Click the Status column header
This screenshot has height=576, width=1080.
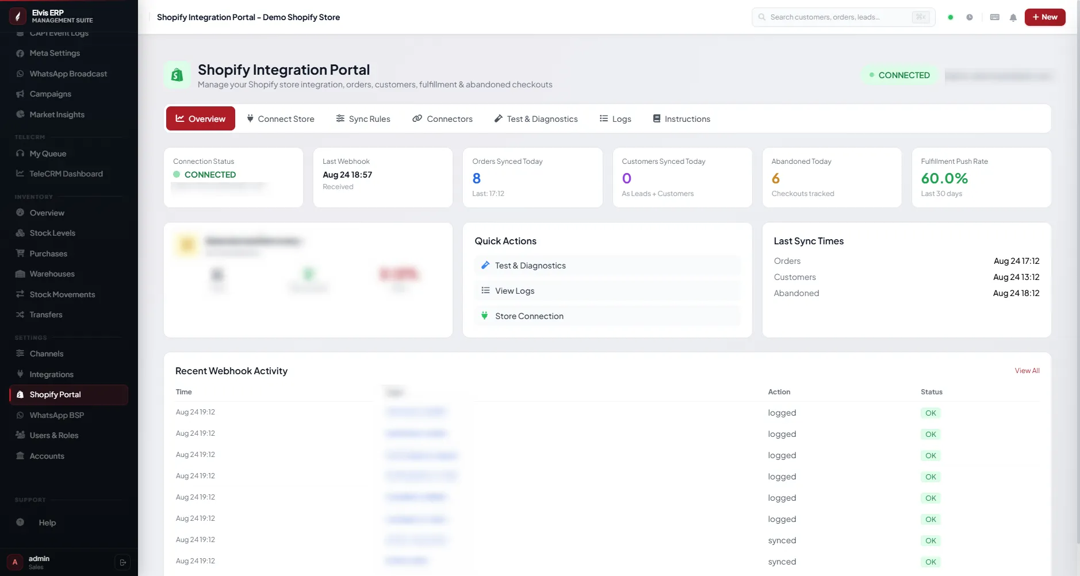pyautogui.click(x=932, y=392)
